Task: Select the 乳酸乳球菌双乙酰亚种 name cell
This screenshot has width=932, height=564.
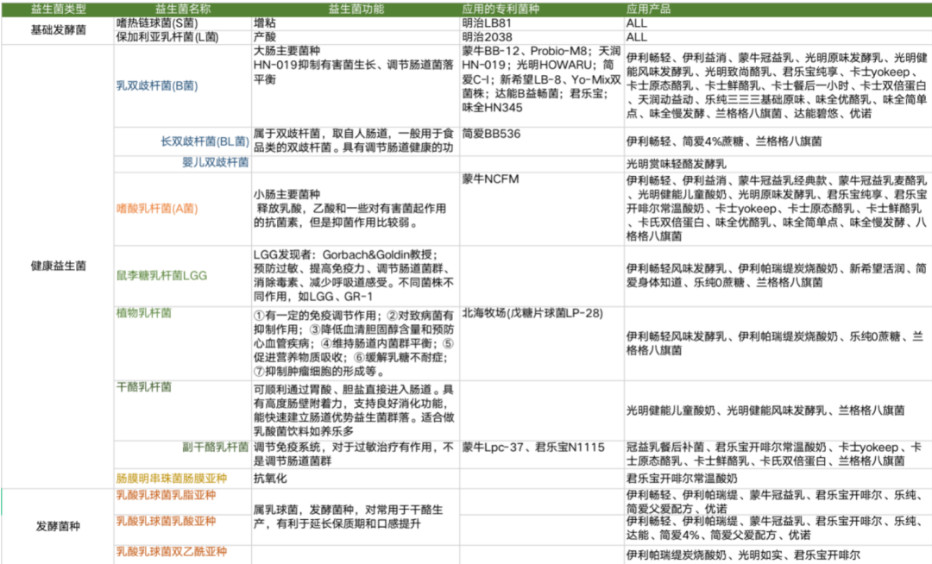Action: 182,554
